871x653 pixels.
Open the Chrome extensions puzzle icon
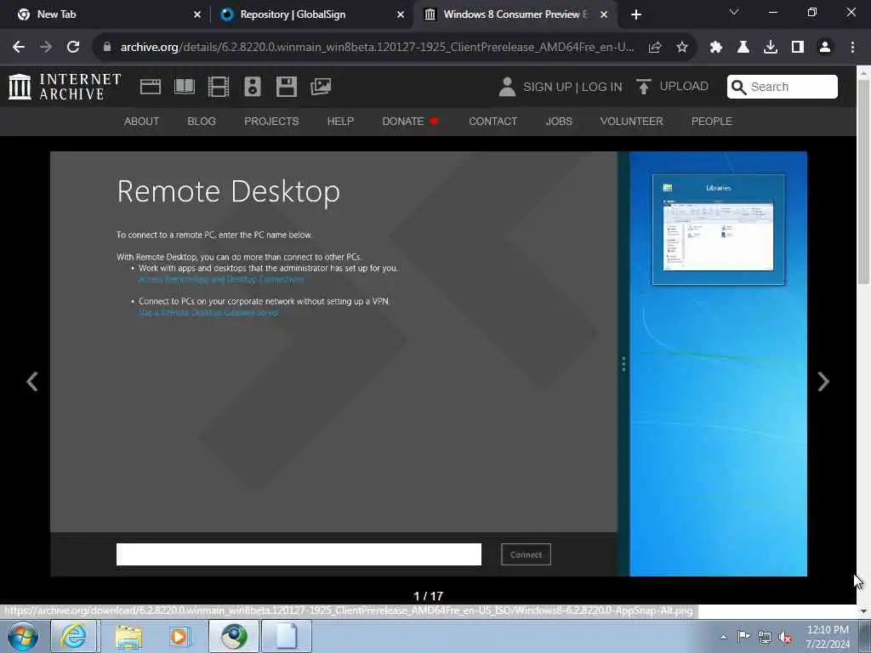(716, 48)
